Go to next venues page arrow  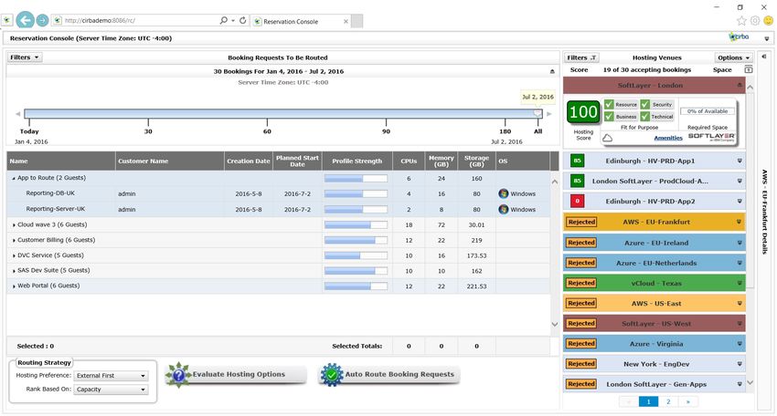click(x=687, y=401)
